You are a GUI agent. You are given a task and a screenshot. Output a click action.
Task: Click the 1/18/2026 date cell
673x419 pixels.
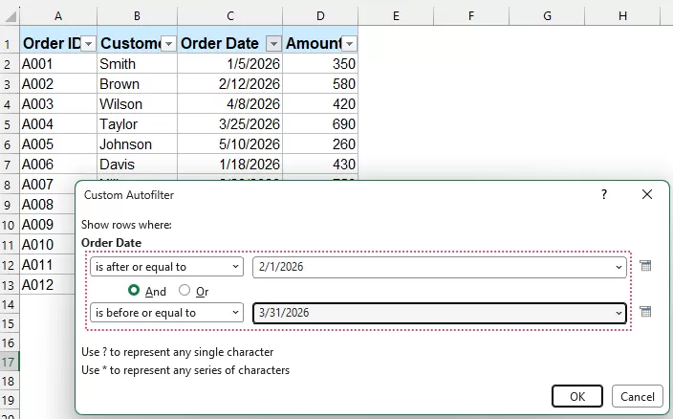click(x=230, y=165)
